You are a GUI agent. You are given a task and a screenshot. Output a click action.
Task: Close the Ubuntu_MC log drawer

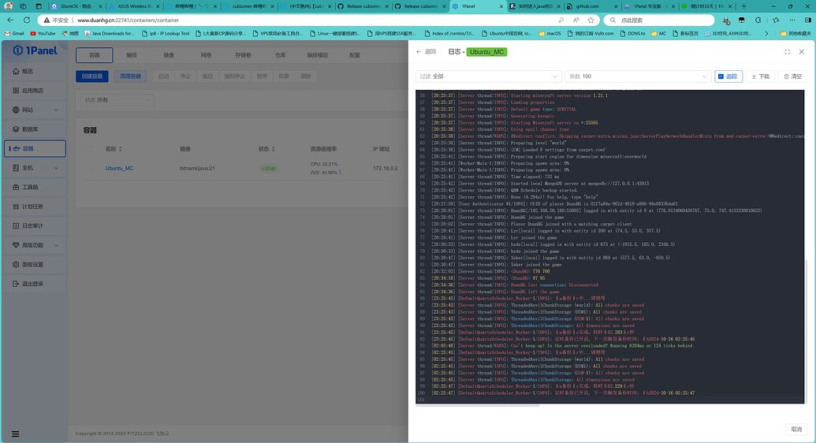(802, 52)
